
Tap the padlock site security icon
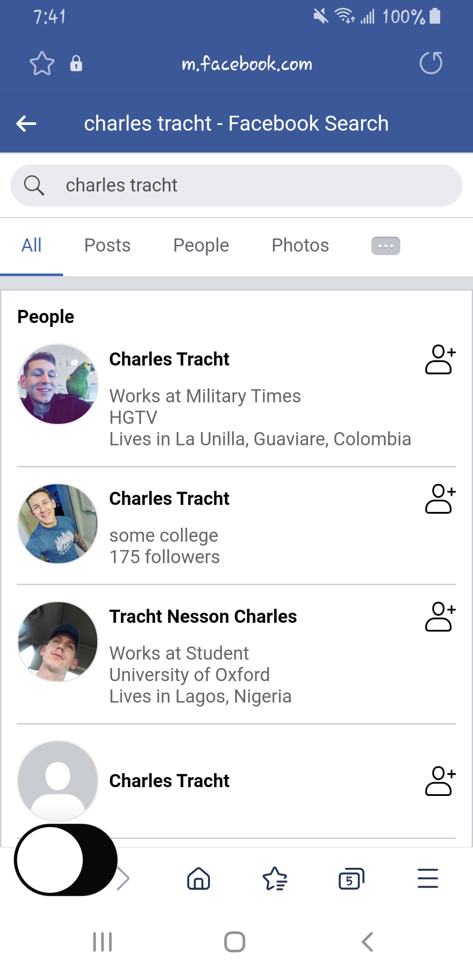[x=76, y=64]
